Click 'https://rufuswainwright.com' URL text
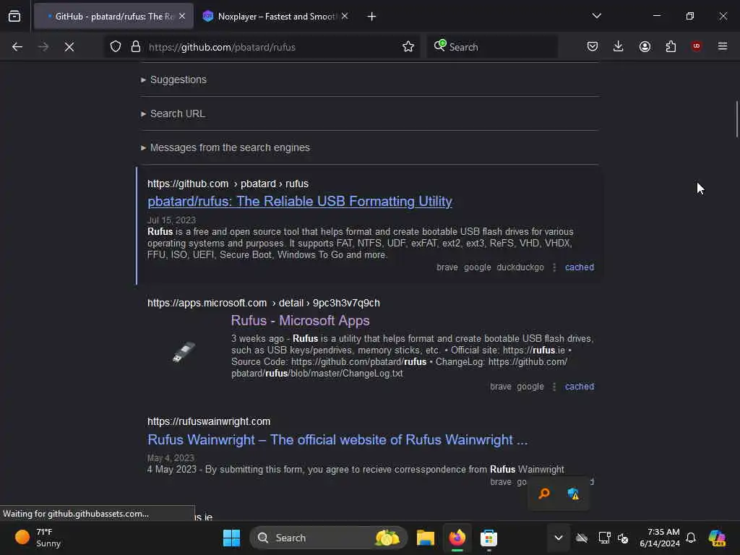This screenshot has width=740, height=555. click(209, 421)
